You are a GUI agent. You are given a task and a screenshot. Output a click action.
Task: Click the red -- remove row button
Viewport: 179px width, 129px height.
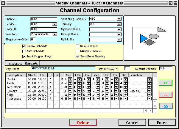coord(166,95)
